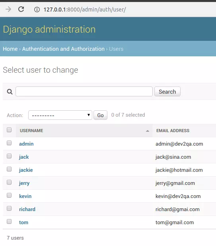Open the kevin user link
This screenshot has height=246, width=216.
(25, 196)
